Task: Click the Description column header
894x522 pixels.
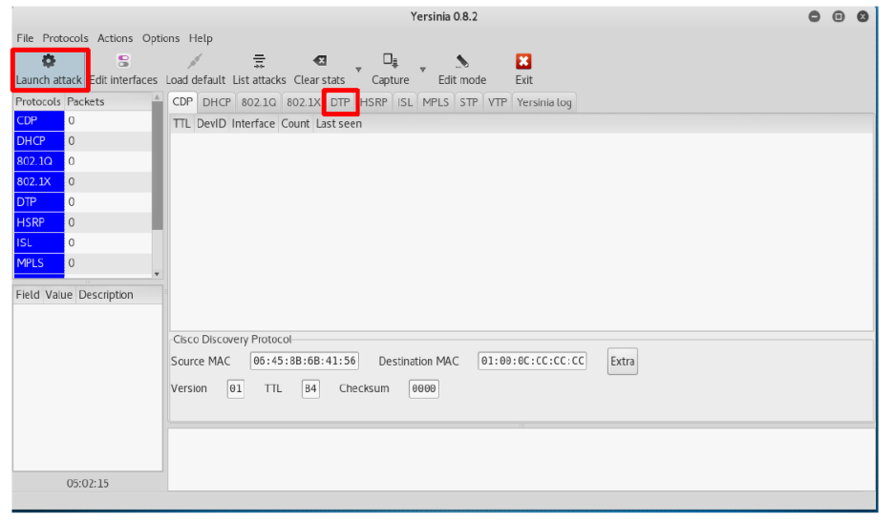Action: pyautogui.click(x=106, y=295)
